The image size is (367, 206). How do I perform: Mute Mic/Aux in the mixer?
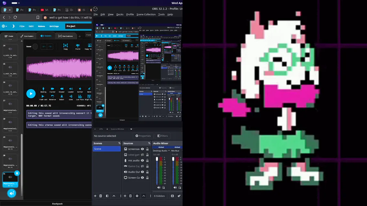pyautogui.click(x=175, y=188)
